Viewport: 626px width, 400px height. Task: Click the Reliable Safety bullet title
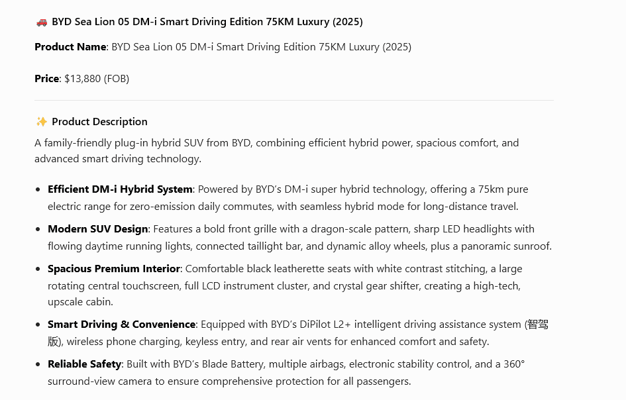click(84, 364)
